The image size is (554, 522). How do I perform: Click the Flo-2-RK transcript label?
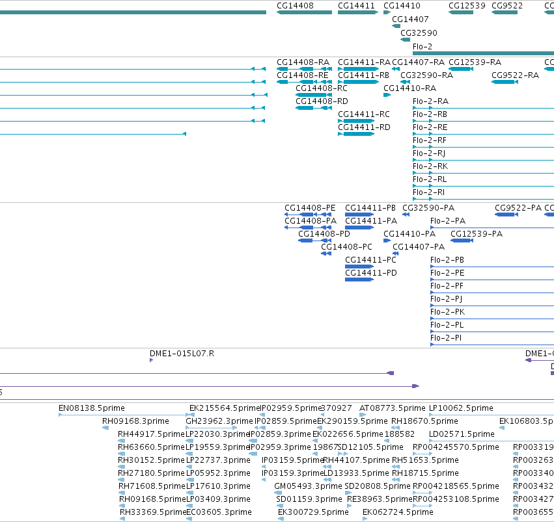pyautogui.click(x=430, y=167)
